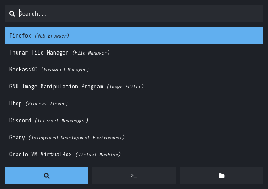Open the file browser mode folder tab
The height and width of the screenshot is (189, 268).
221,176
